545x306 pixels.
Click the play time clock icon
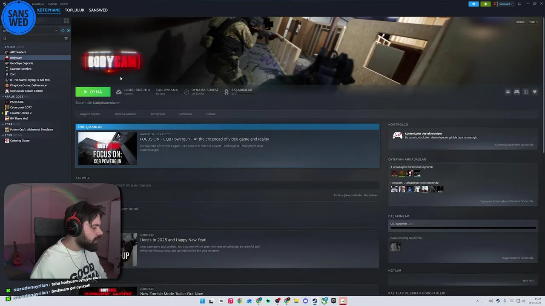click(186, 92)
